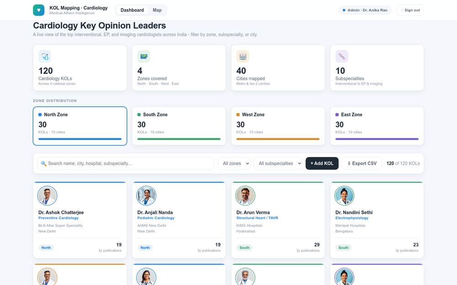Click the stethoscope icon on Cardiology KOLs card
Image resolution: width=457 pixels, height=285 pixels.
(45, 56)
